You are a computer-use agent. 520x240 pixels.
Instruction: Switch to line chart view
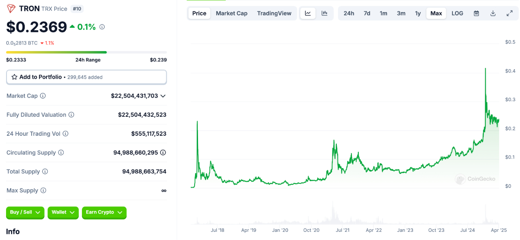[308, 13]
